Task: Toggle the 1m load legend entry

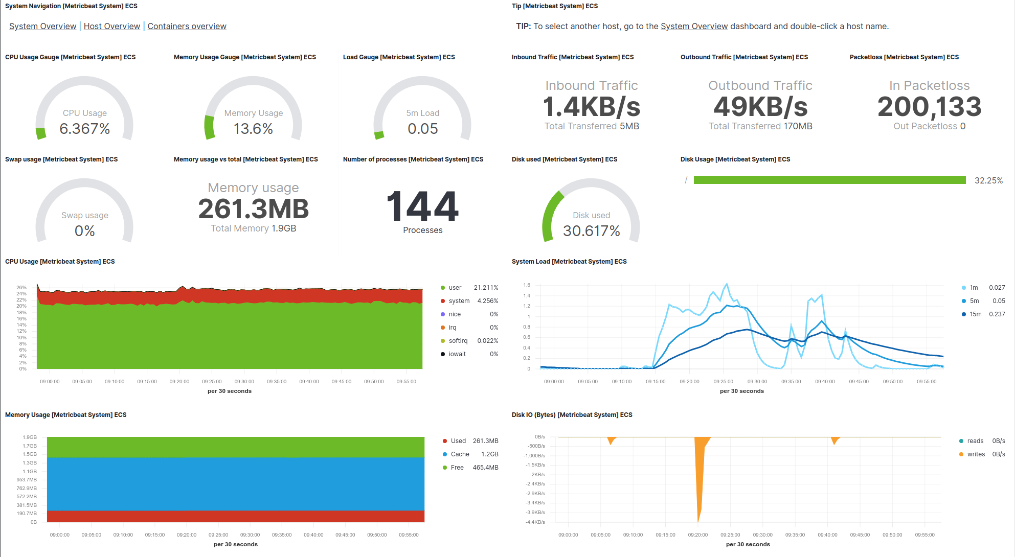Action: coord(973,288)
